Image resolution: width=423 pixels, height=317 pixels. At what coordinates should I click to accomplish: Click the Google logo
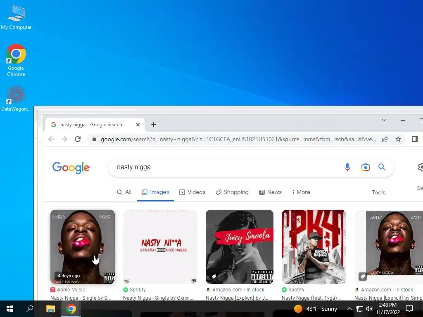[x=71, y=168]
